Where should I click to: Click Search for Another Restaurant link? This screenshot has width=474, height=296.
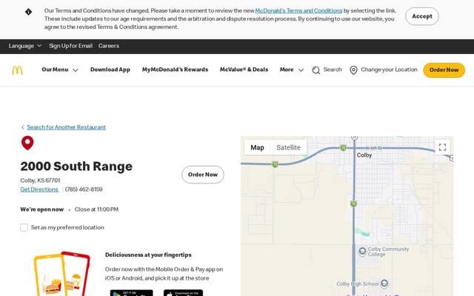(x=66, y=127)
